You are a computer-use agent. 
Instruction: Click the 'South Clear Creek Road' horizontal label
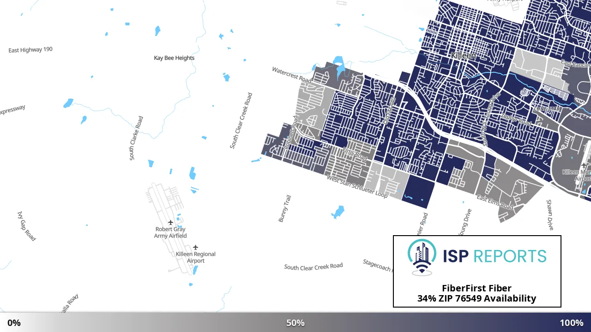[314, 267]
